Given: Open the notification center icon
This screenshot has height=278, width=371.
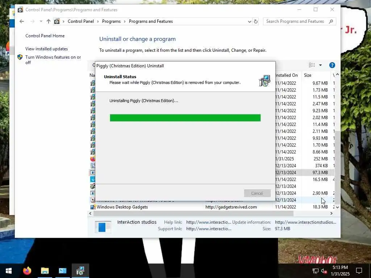Looking at the screenshot, I should click(359, 271).
